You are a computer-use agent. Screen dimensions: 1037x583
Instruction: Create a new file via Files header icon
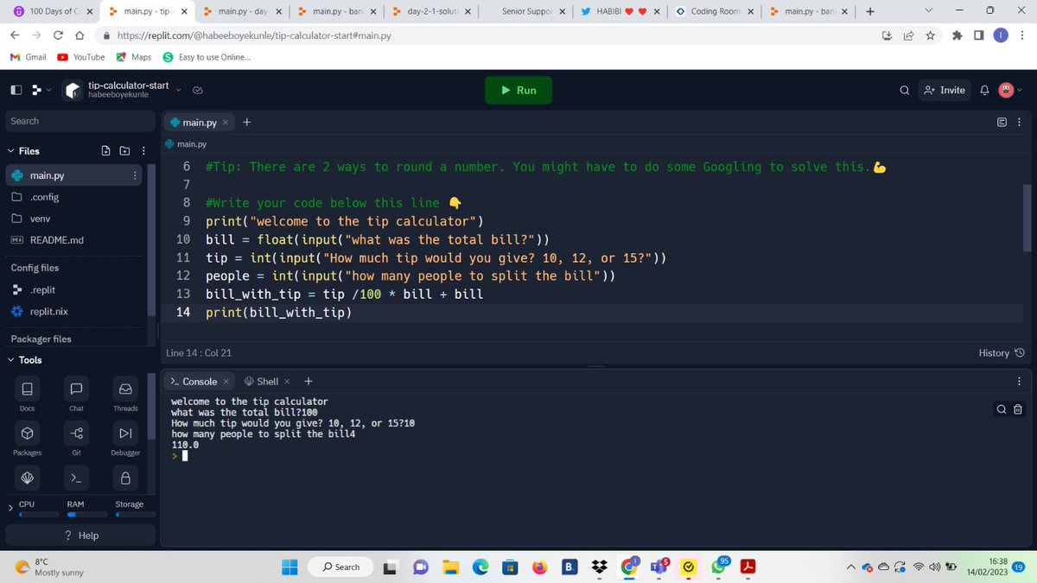(x=106, y=151)
